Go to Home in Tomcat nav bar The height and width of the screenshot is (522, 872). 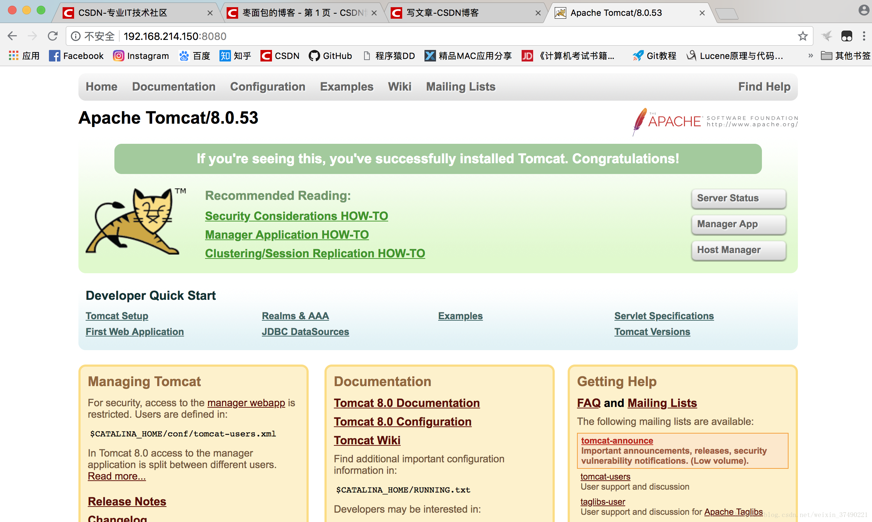click(x=101, y=87)
